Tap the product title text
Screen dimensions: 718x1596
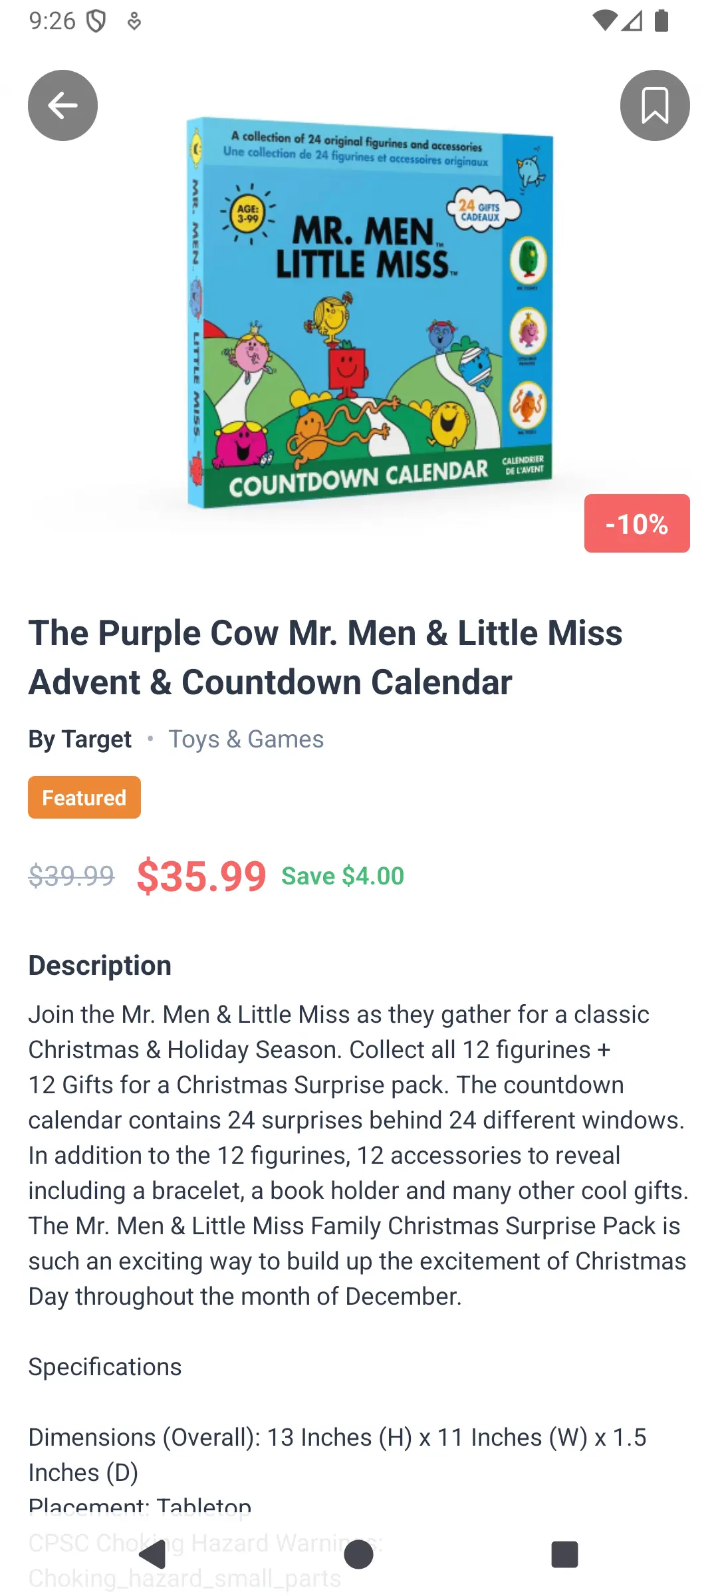[x=326, y=657]
